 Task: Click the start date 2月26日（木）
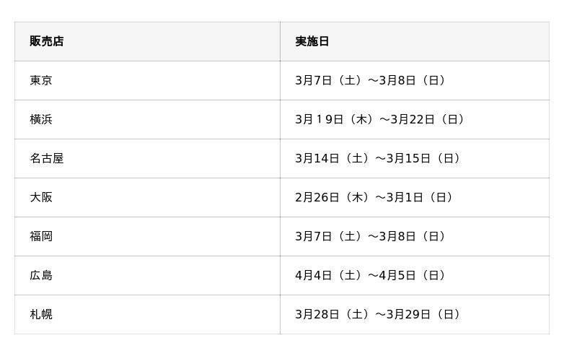tap(332, 198)
